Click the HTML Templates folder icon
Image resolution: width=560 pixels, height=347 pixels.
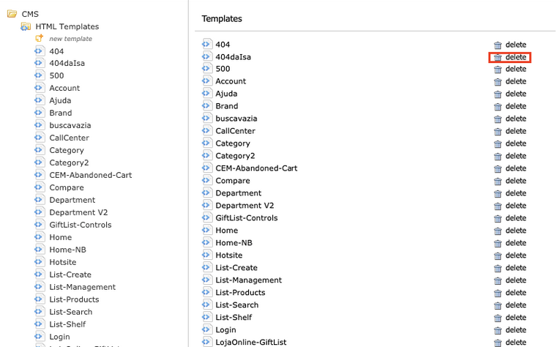[26, 26]
